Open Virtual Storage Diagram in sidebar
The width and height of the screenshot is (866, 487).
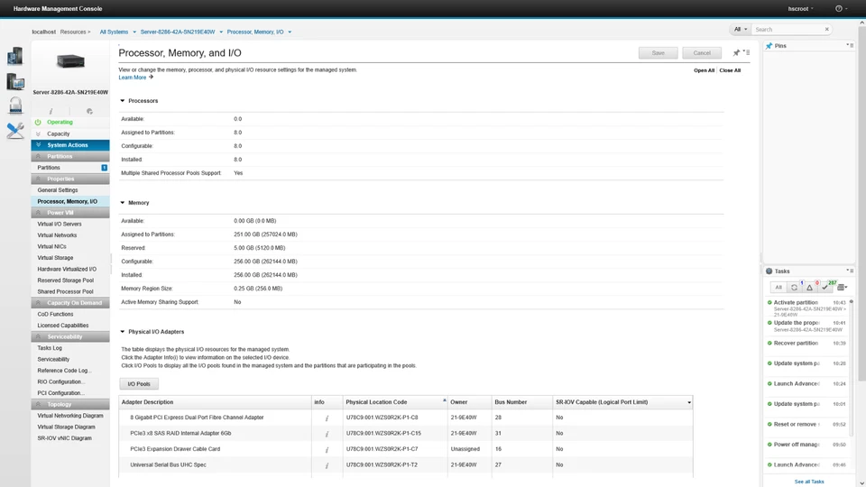tap(66, 427)
